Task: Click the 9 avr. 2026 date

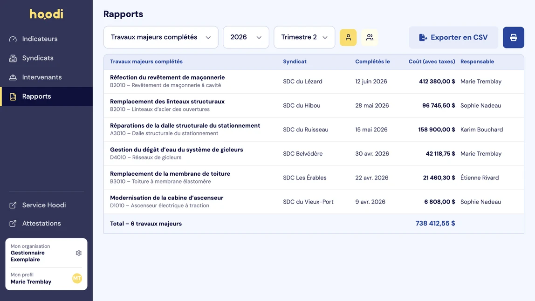Action: click(370, 202)
